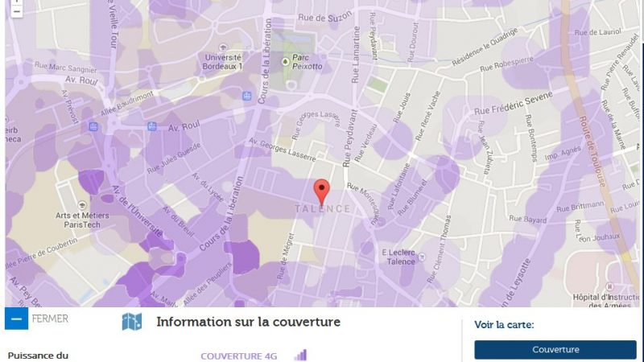Click the red location pin on Talence
The width and height of the screenshot is (644, 362).
click(x=321, y=192)
